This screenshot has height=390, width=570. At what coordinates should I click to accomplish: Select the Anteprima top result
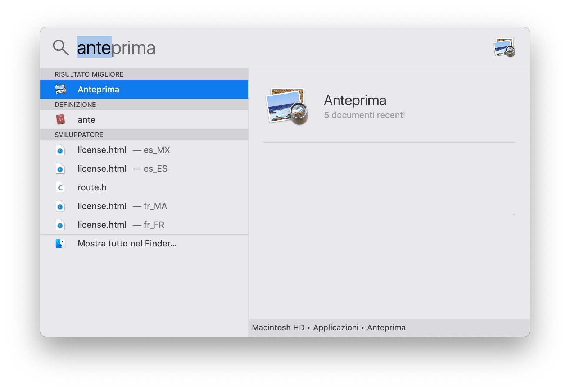click(x=144, y=89)
